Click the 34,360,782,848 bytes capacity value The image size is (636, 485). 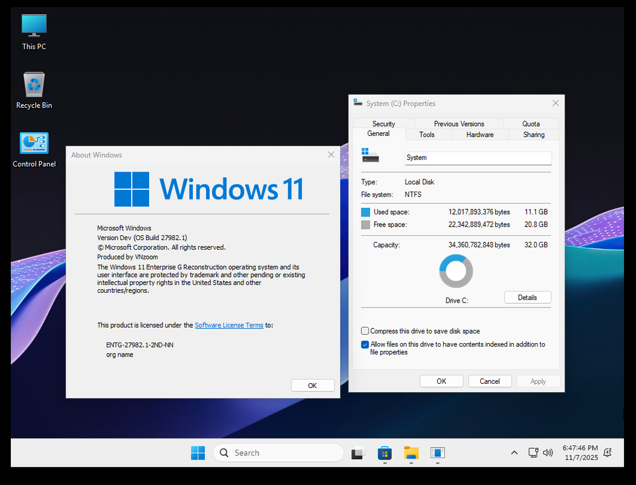[479, 245]
